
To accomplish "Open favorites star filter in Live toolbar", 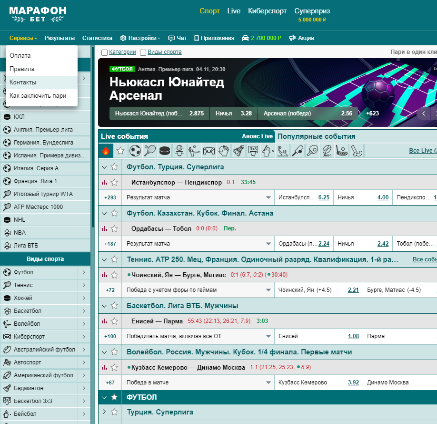I will click(x=120, y=151).
